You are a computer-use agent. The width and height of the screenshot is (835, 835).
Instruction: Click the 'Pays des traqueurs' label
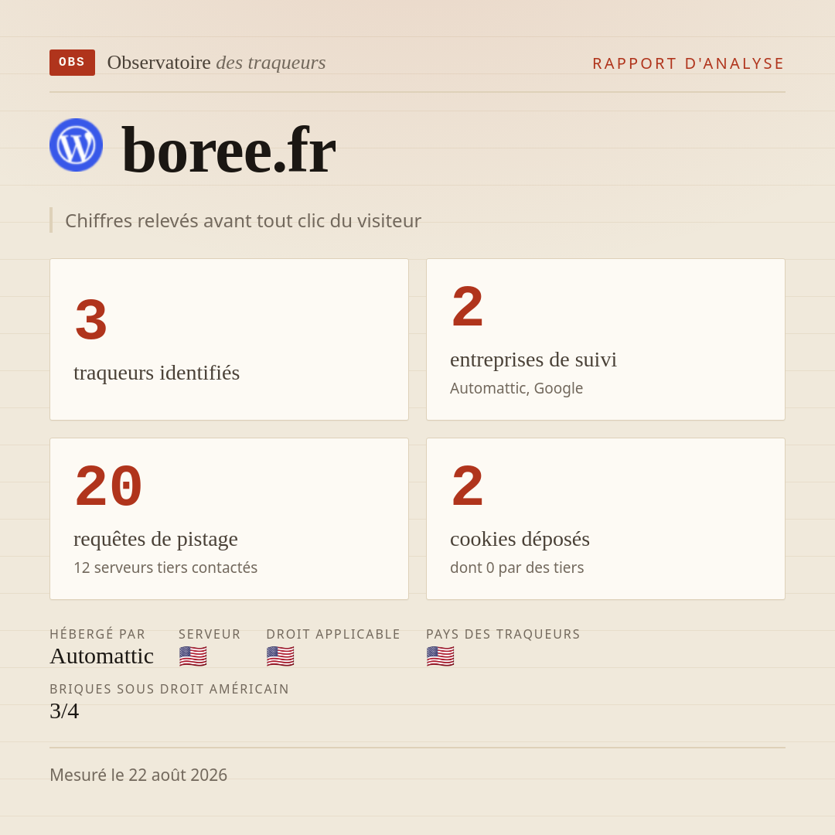(503, 634)
